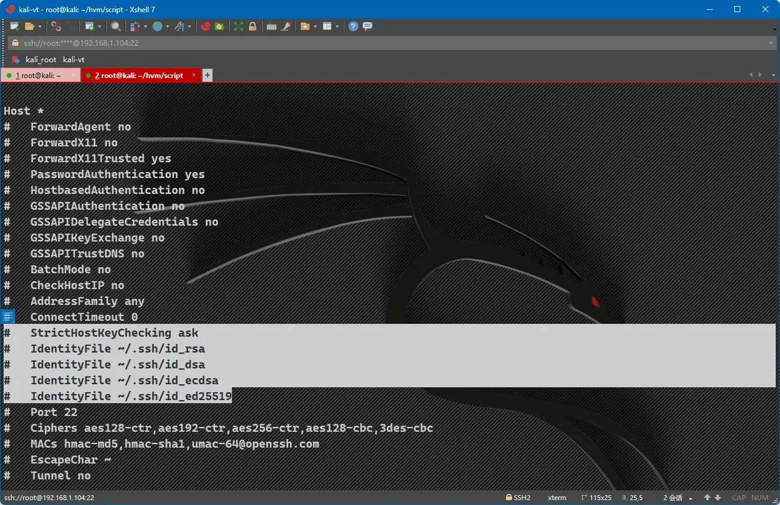Add a new tab with plus button
The width and height of the screenshot is (780, 505).
[x=208, y=75]
